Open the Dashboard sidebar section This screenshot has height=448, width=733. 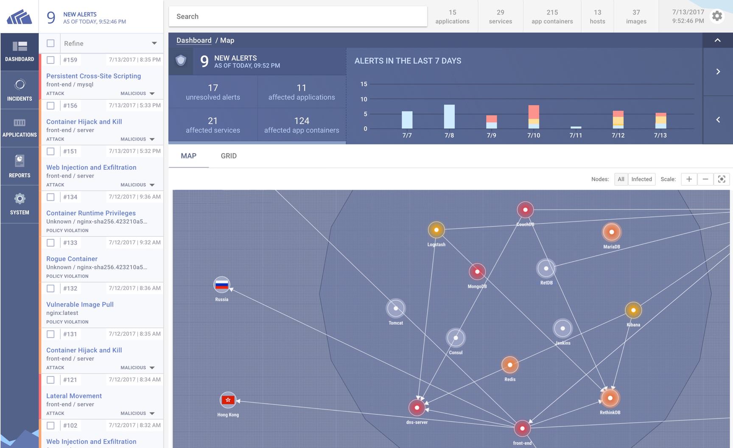point(20,52)
